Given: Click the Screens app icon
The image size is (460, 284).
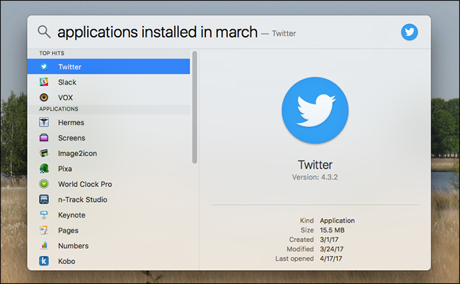Looking at the screenshot, I should [x=44, y=138].
